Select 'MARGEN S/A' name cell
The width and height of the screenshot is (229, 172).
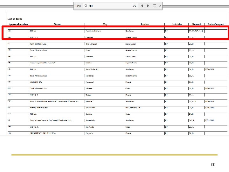point(36,82)
